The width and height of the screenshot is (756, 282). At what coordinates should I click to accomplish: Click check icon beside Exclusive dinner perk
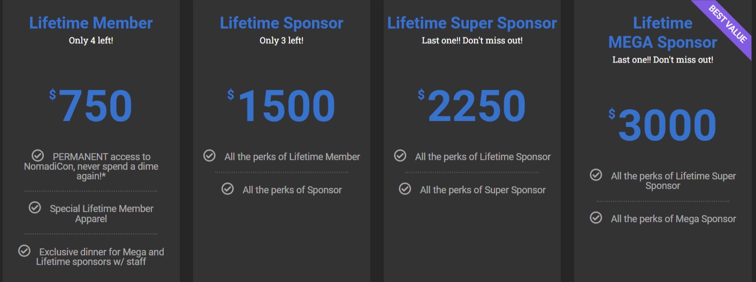[24, 251]
